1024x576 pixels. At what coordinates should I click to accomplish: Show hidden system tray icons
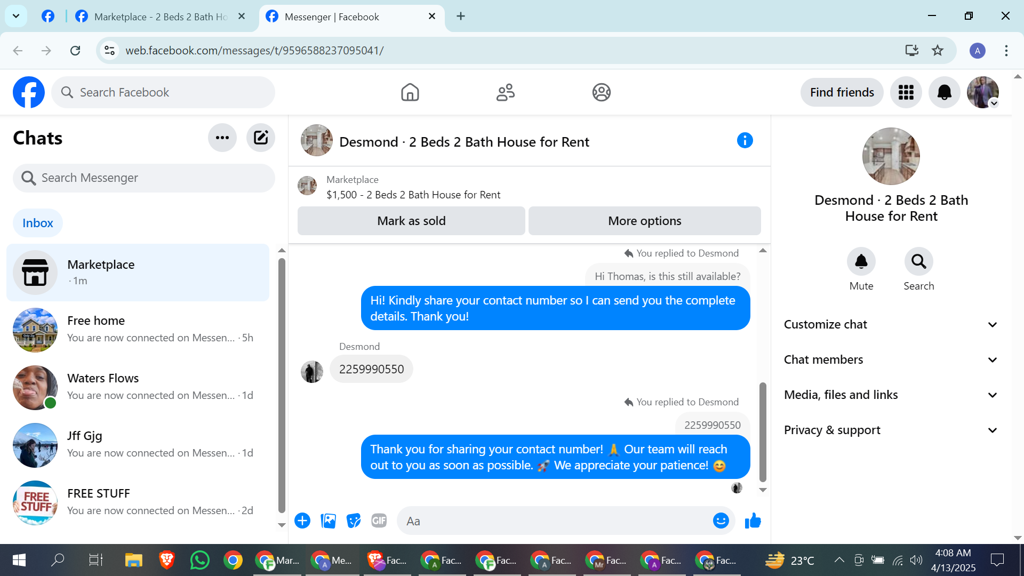click(x=839, y=560)
